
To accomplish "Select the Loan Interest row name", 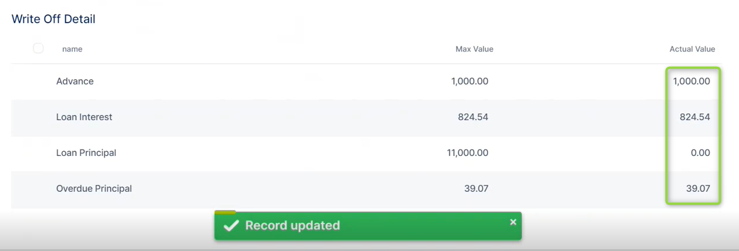I will tap(84, 117).
